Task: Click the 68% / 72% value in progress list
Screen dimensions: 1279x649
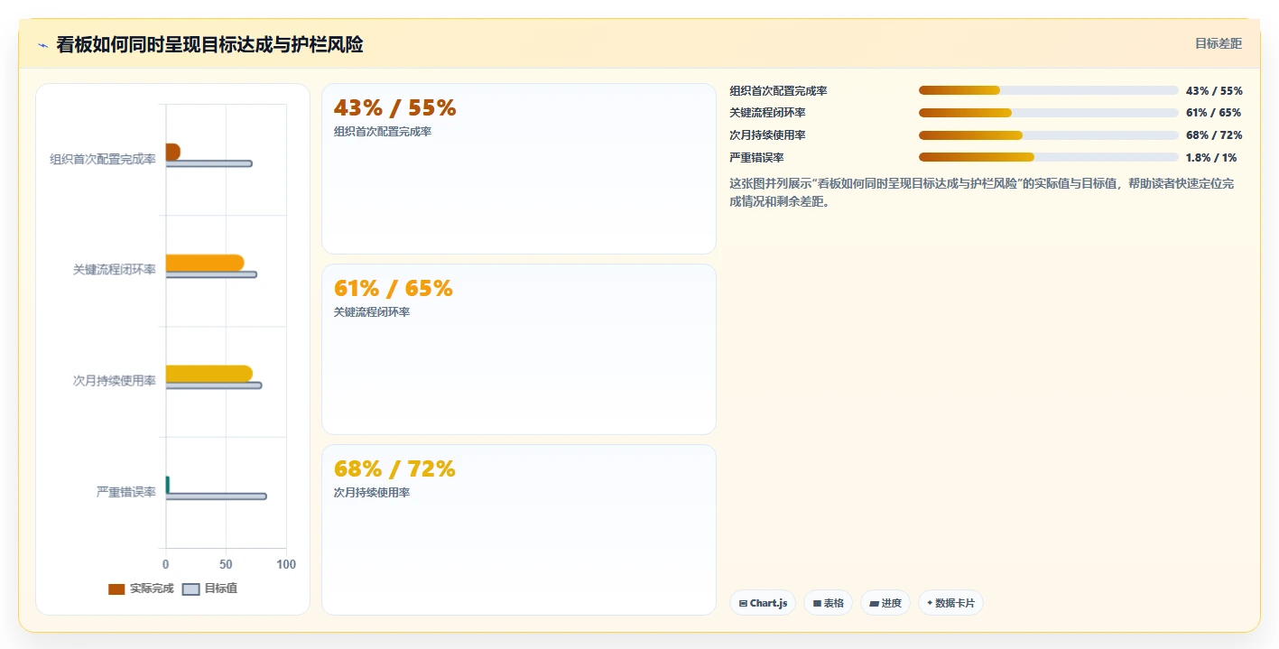Action: (1214, 135)
